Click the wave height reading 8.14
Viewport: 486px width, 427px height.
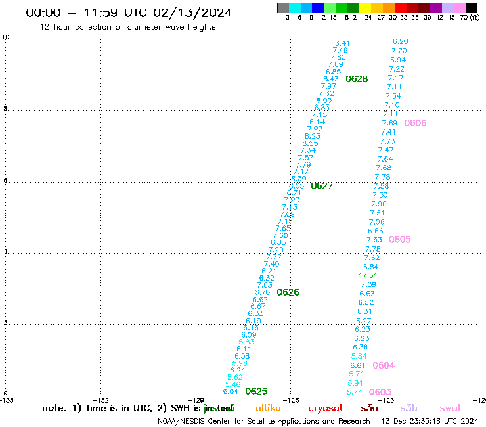click(317, 122)
